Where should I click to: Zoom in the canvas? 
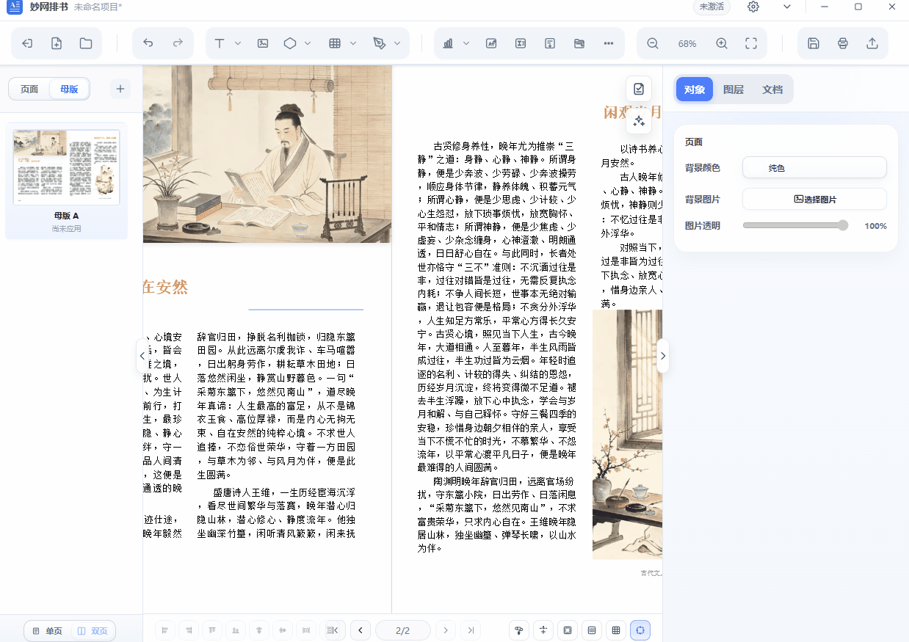tap(722, 43)
